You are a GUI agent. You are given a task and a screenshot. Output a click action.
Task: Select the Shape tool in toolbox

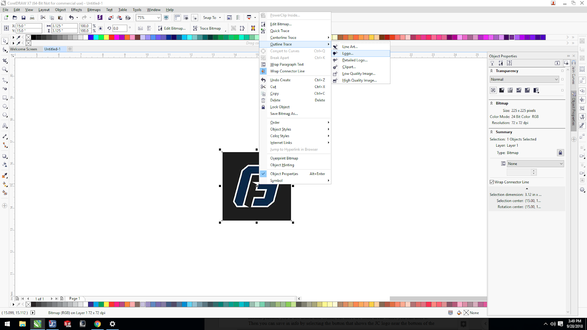(5, 50)
